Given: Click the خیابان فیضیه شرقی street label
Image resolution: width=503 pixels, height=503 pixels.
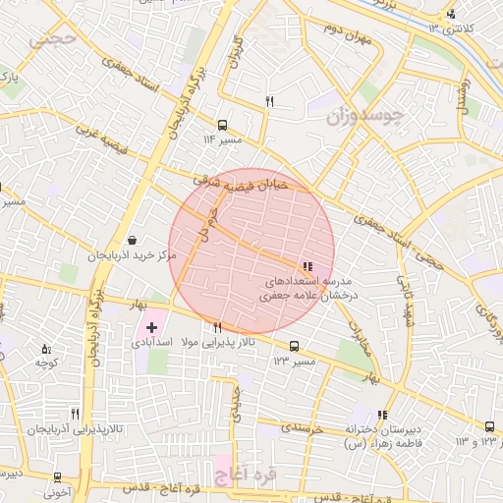Looking at the screenshot, I should [241, 185].
